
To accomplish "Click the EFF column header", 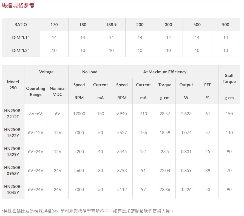I will click(208, 85).
